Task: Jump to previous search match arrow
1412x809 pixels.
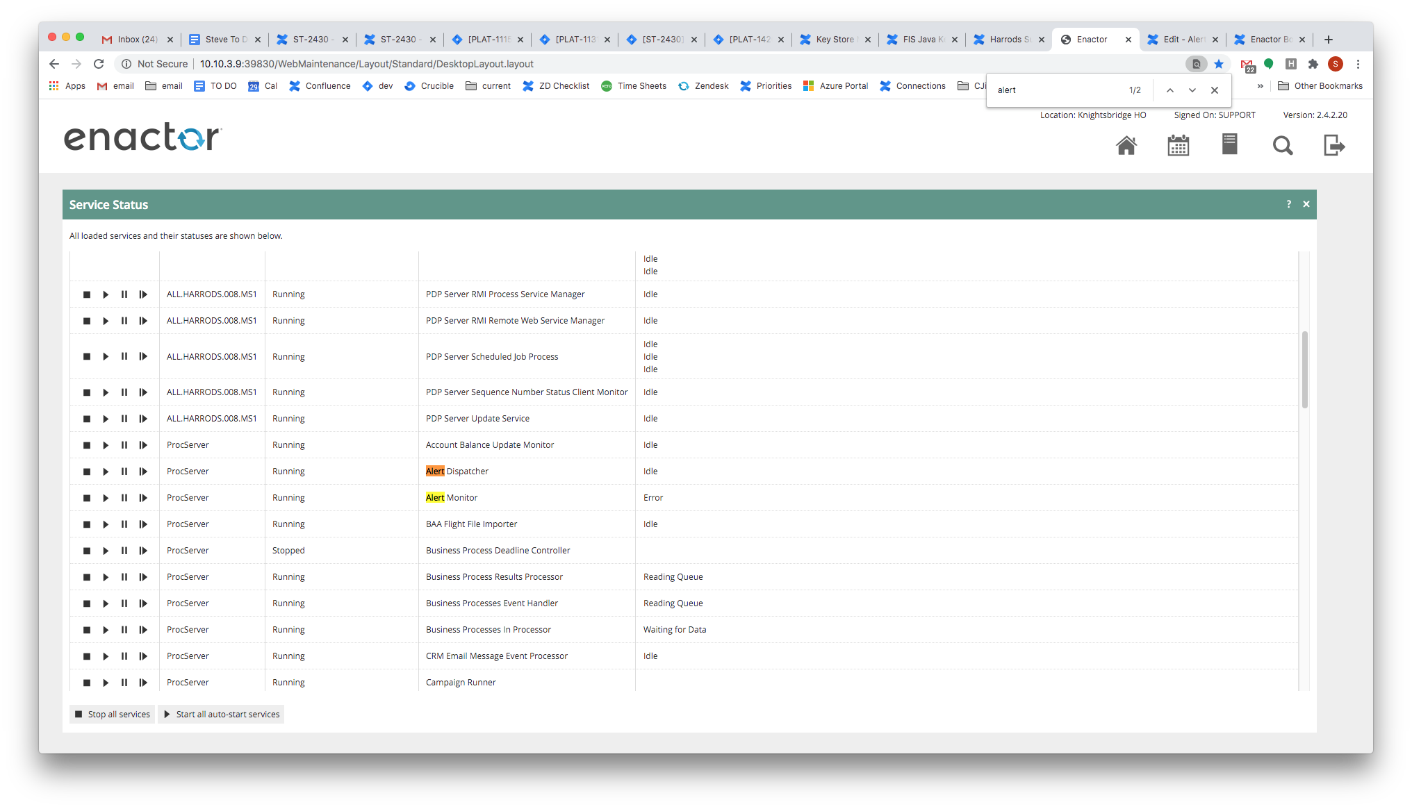Action: tap(1170, 90)
